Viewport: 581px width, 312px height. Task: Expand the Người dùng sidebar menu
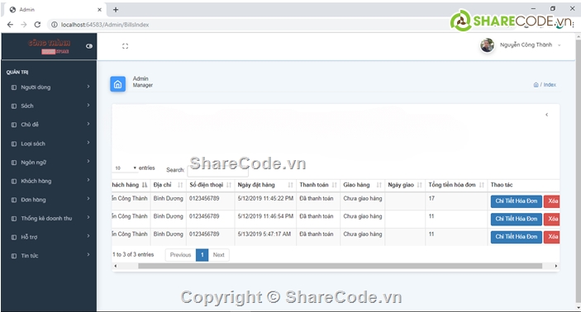click(x=49, y=87)
